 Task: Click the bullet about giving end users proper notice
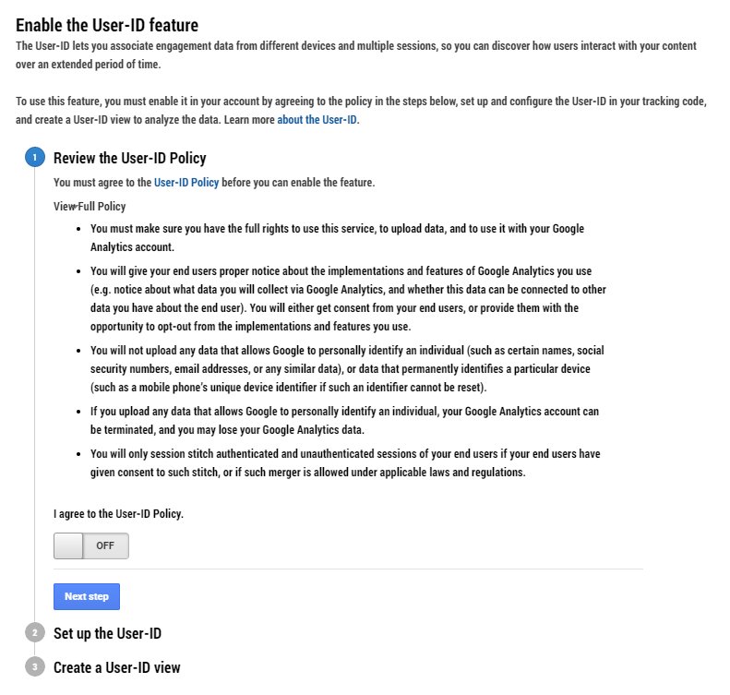[x=347, y=296]
